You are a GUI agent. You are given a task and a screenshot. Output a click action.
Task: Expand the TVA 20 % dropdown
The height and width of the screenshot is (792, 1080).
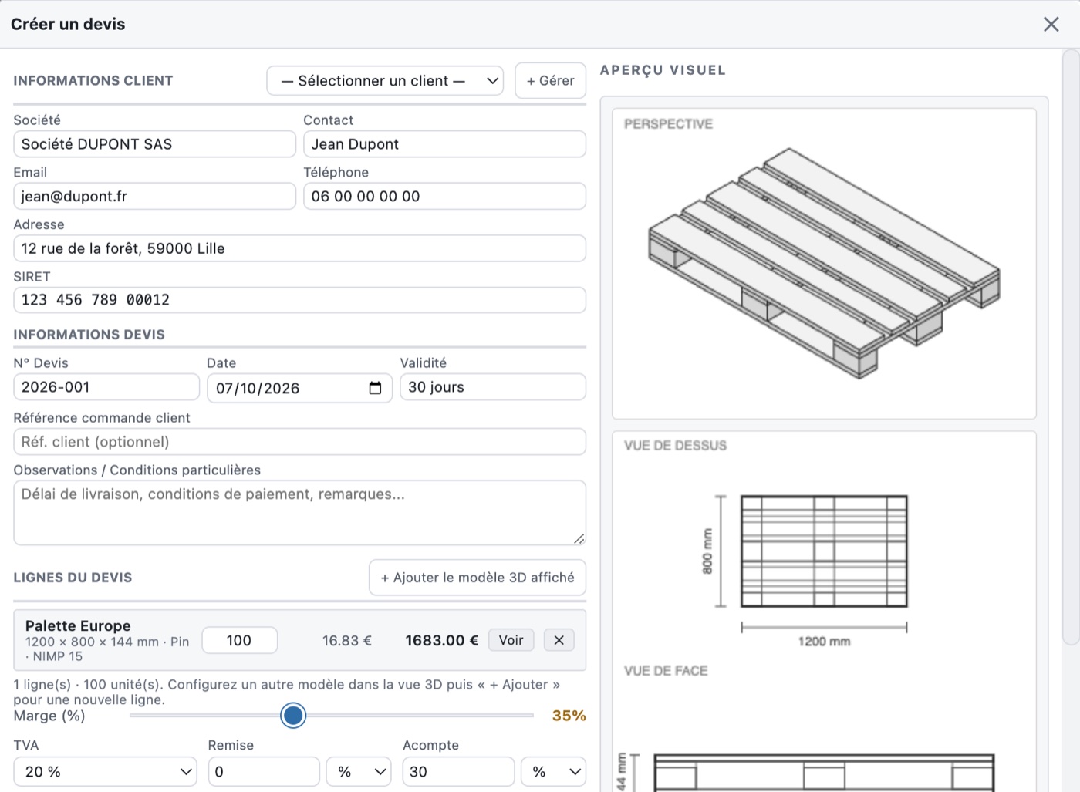[x=105, y=771]
